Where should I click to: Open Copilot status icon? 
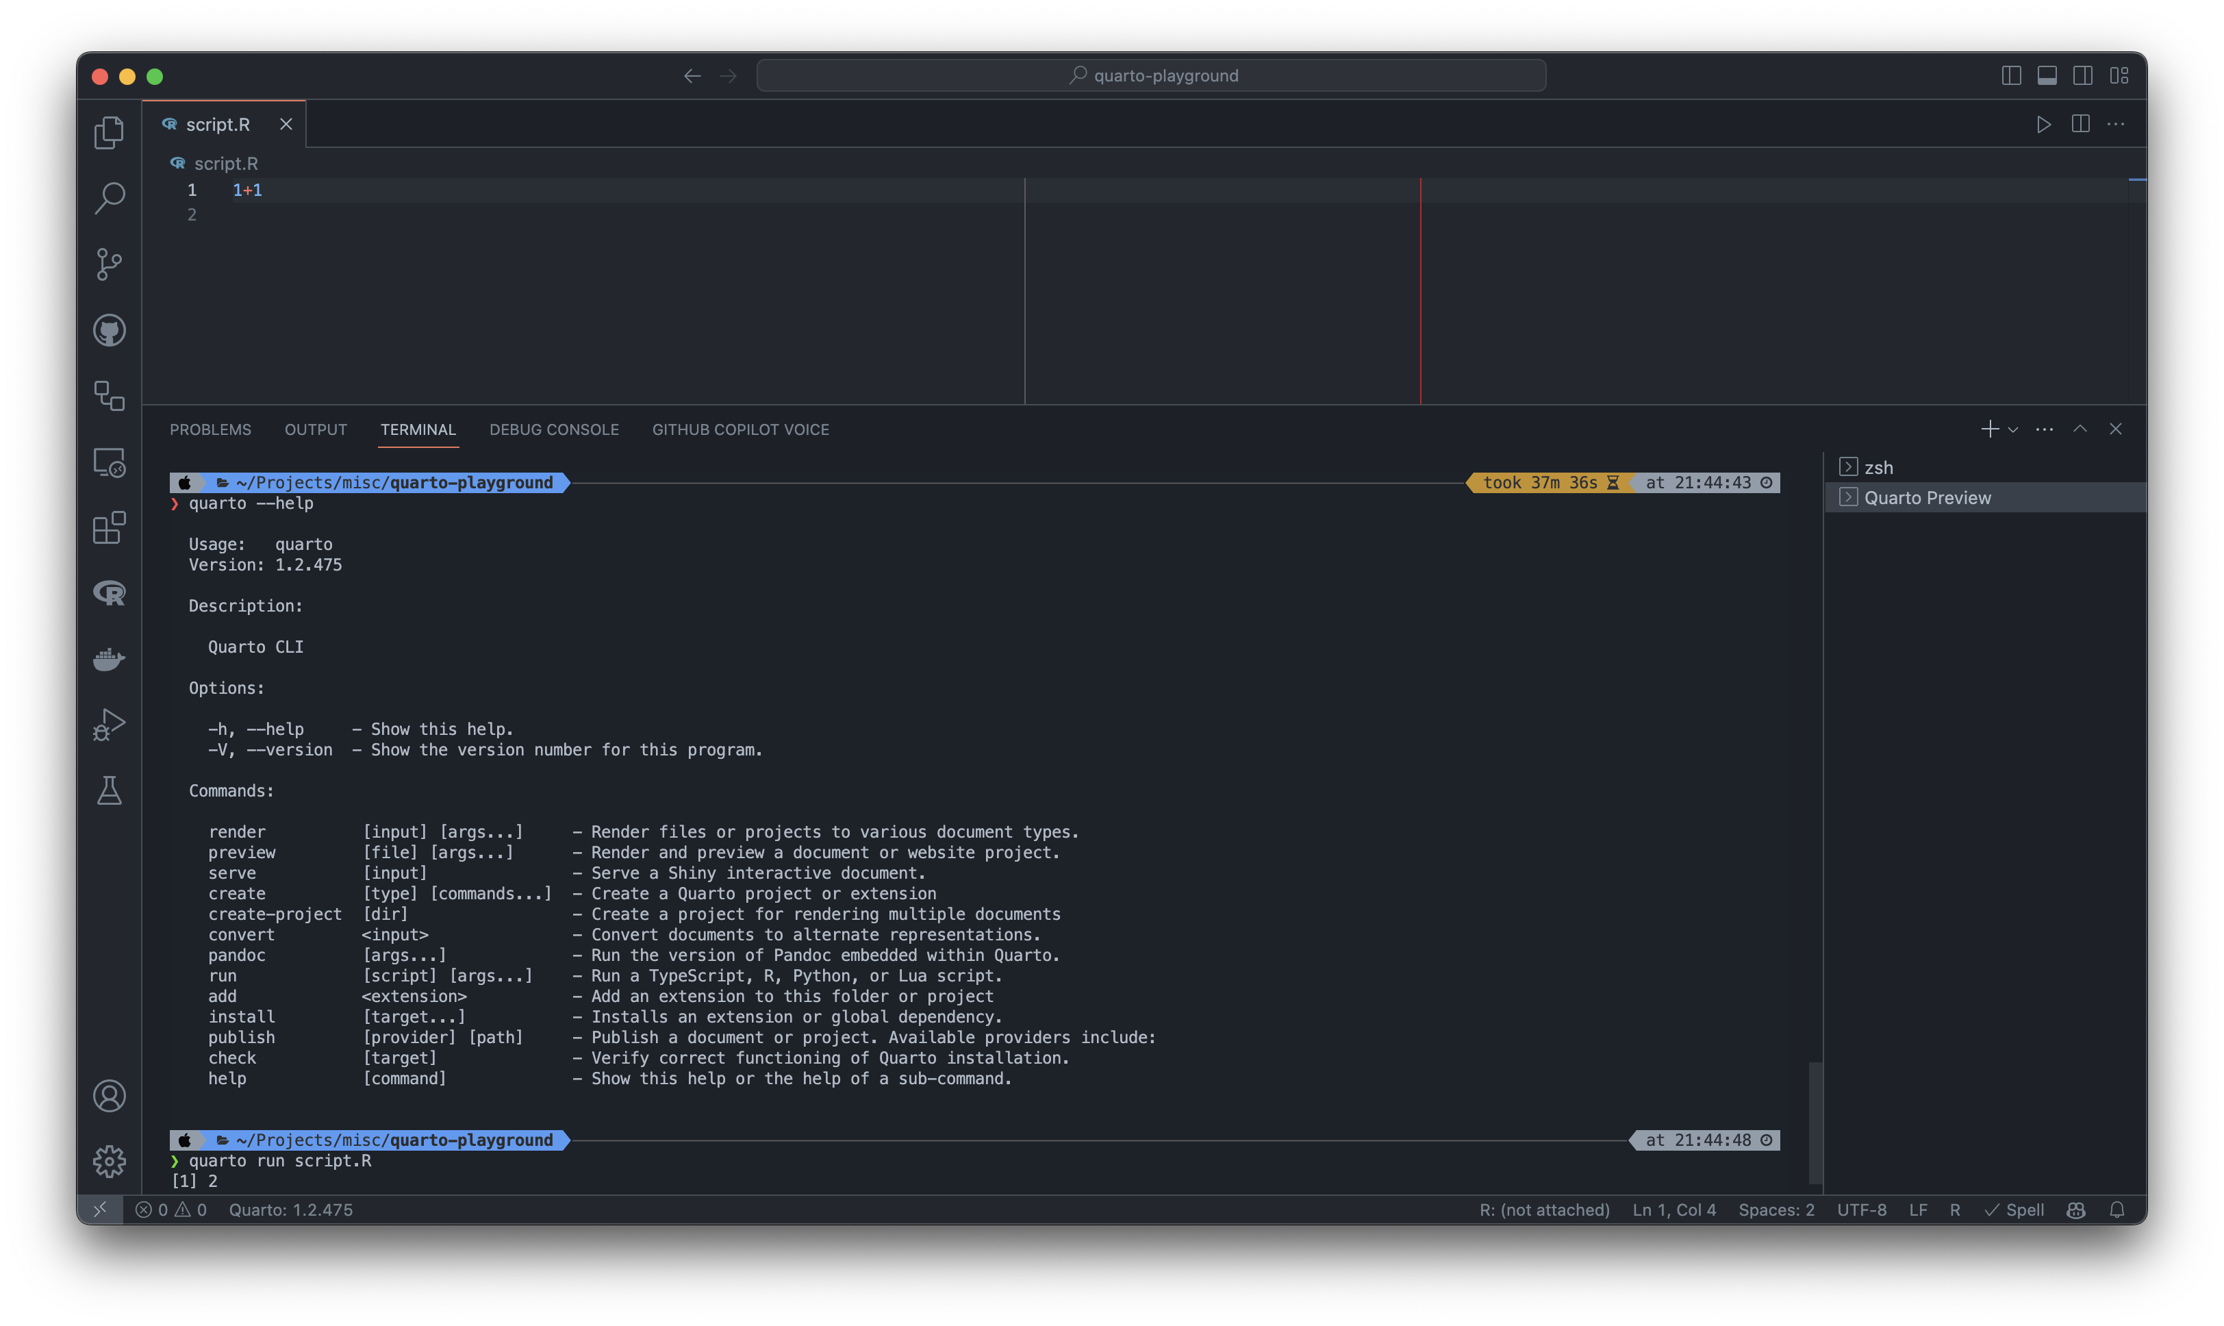pos(2075,1209)
